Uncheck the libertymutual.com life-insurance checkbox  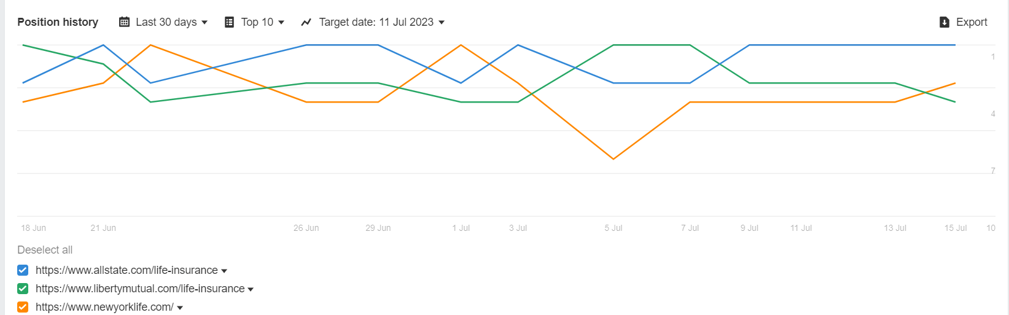click(x=23, y=289)
